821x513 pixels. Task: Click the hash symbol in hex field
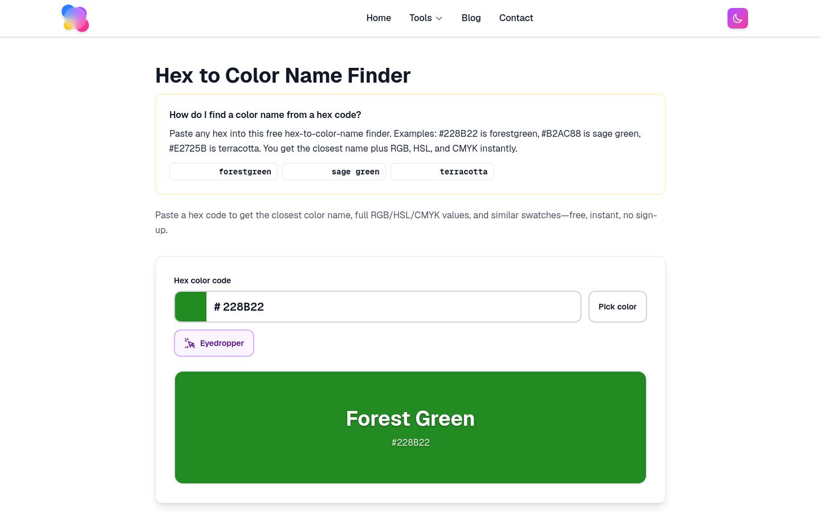tap(217, 307)
